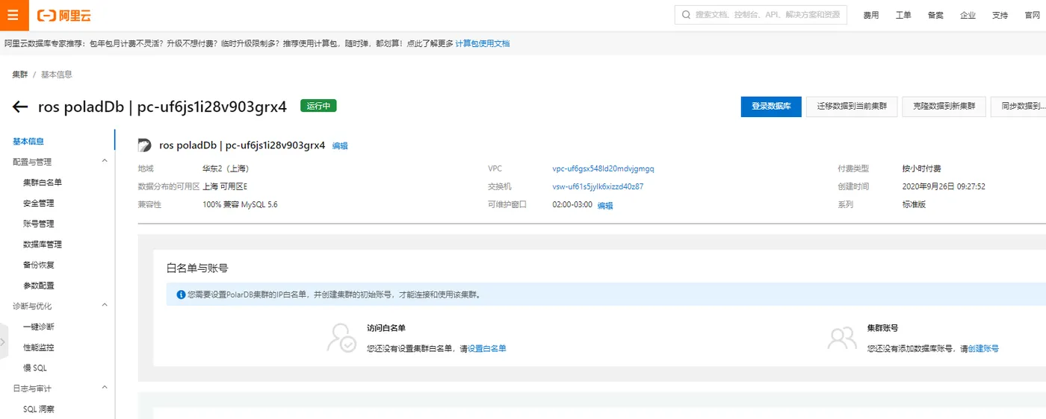This screenshot has height=419, width=1046.
Task: Click the PolarDB cluster icon
Action: pos(145,145)
